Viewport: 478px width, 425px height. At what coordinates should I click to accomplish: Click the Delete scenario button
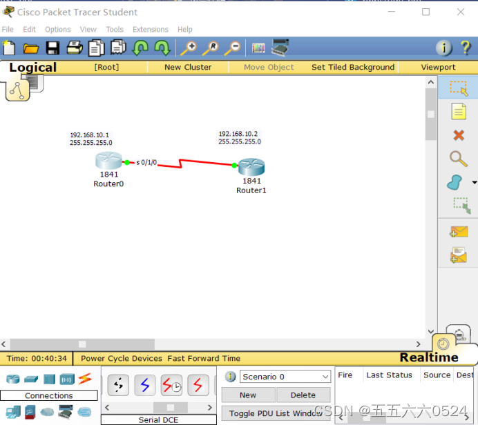(x=303, y=395)
